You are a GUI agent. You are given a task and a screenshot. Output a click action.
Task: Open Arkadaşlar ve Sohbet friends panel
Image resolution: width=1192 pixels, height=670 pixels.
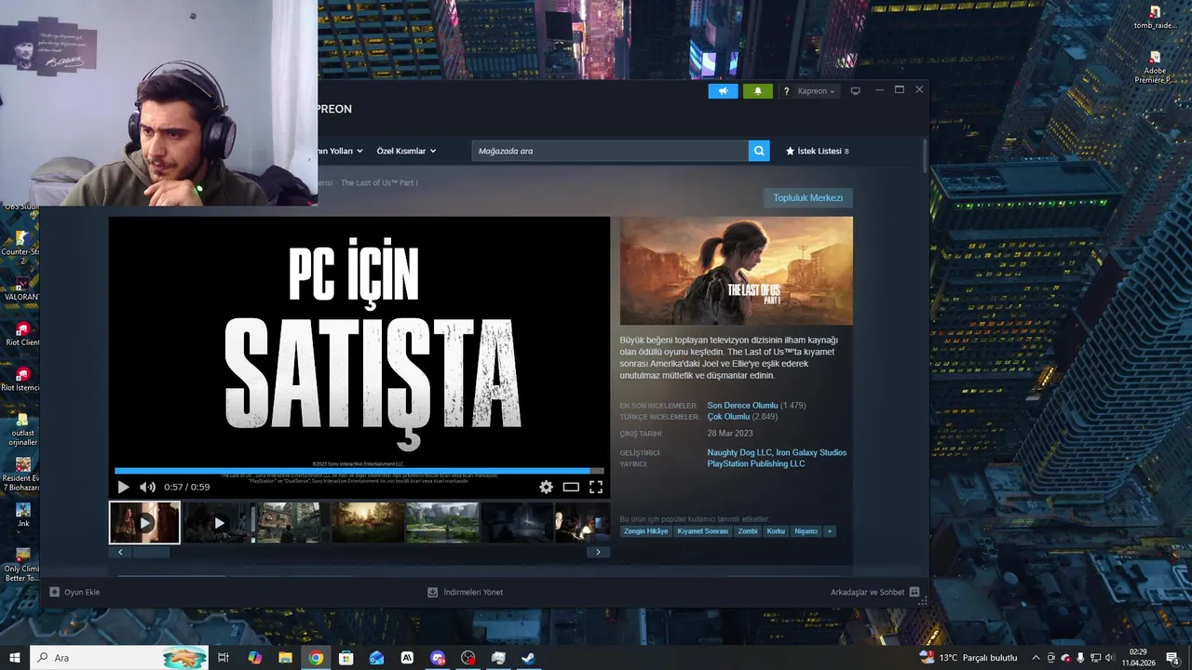pos(874,592)
